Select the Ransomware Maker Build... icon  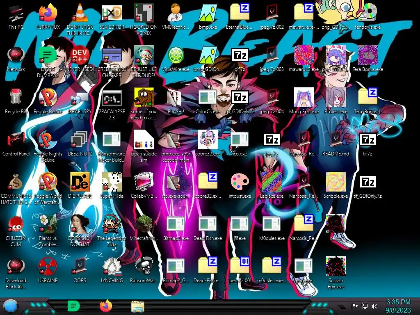112,146
